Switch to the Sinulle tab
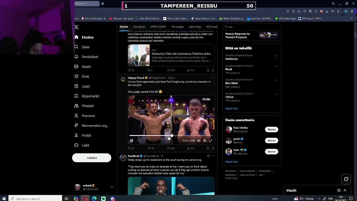Viewport: 357px width, 201px height. click(x=124, y=27)
